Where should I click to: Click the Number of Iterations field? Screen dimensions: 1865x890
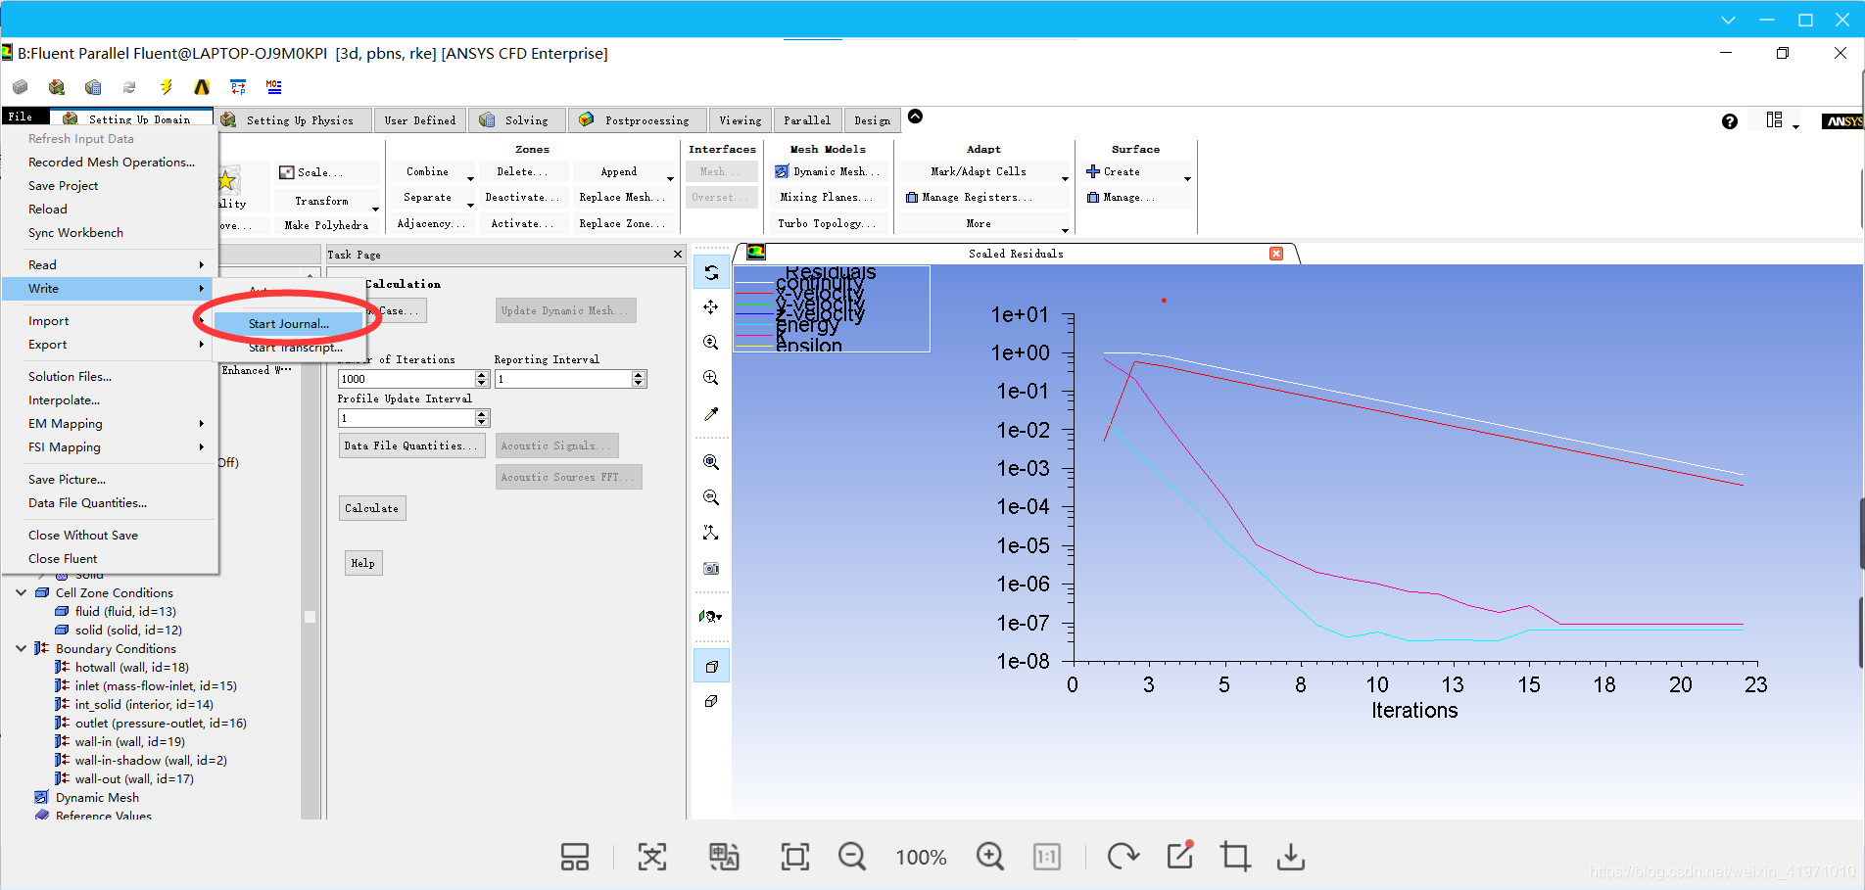coord(406,379)
